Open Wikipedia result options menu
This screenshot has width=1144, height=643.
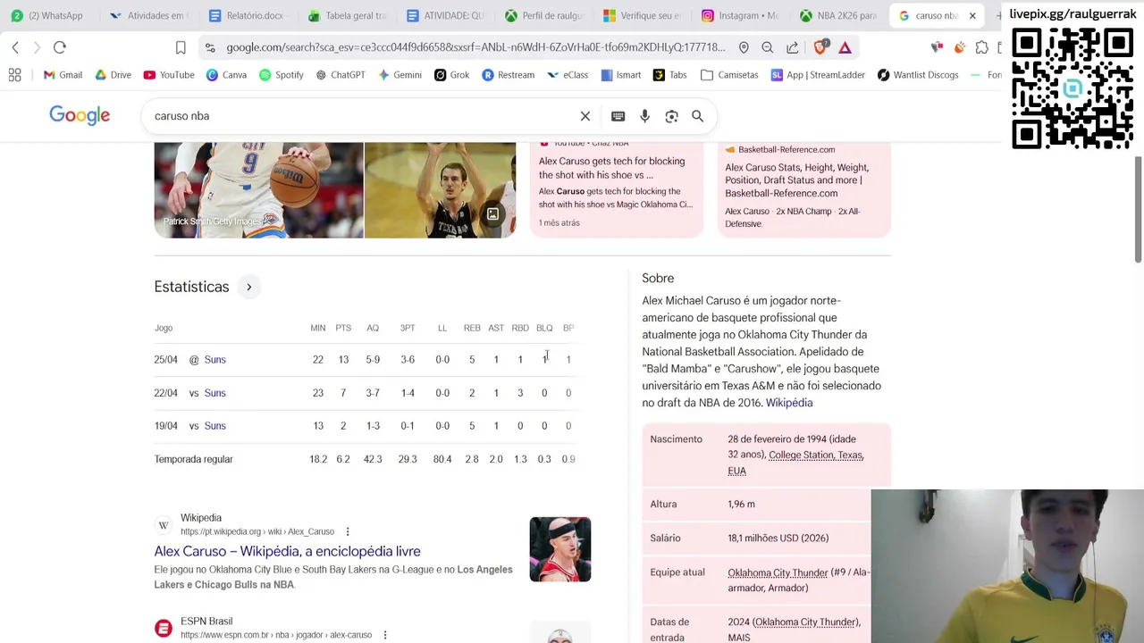click(x=348, y=531)
